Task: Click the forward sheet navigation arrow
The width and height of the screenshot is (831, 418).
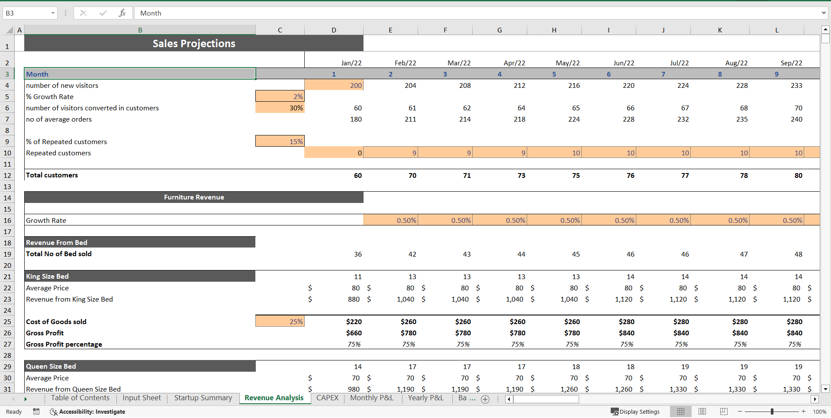Action: [26, 399]
